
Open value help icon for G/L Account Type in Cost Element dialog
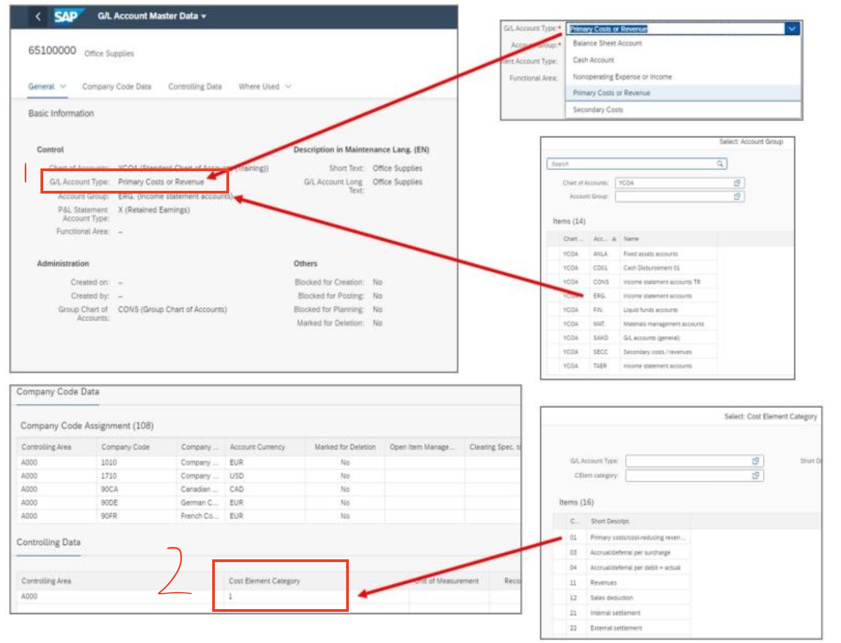pos(756,461)
